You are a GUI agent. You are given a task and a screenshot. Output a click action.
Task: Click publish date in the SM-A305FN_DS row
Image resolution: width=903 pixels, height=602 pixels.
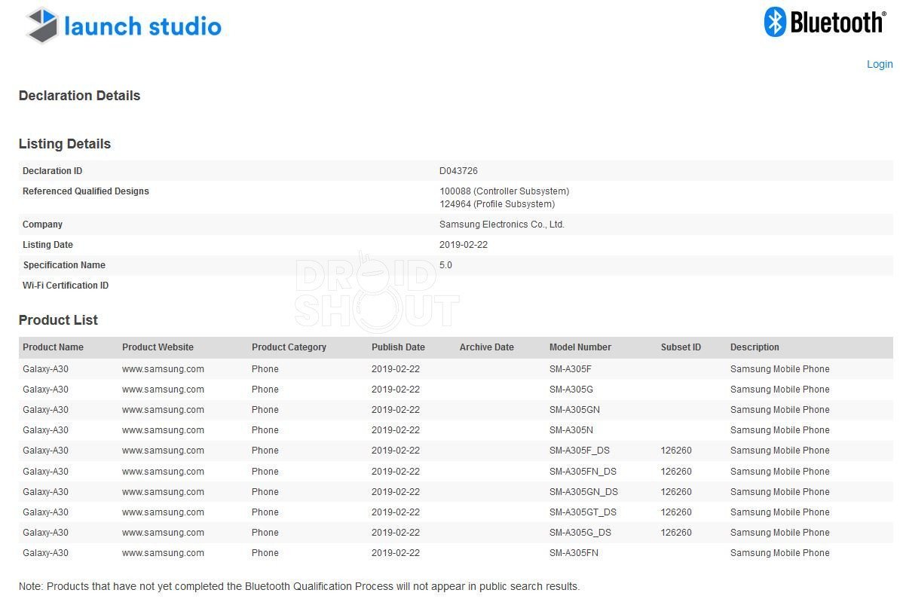click(x=396, y=472)
